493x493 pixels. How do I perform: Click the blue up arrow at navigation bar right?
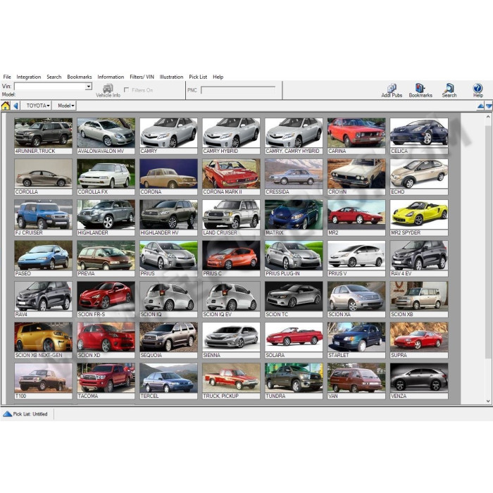pyautogui.click(x=480, y=106)
